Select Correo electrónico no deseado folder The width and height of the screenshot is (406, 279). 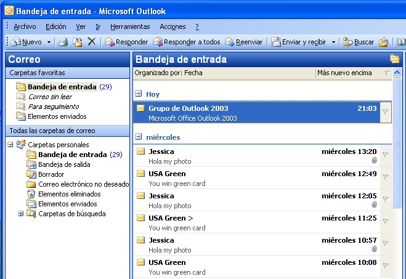click(83, 184)
